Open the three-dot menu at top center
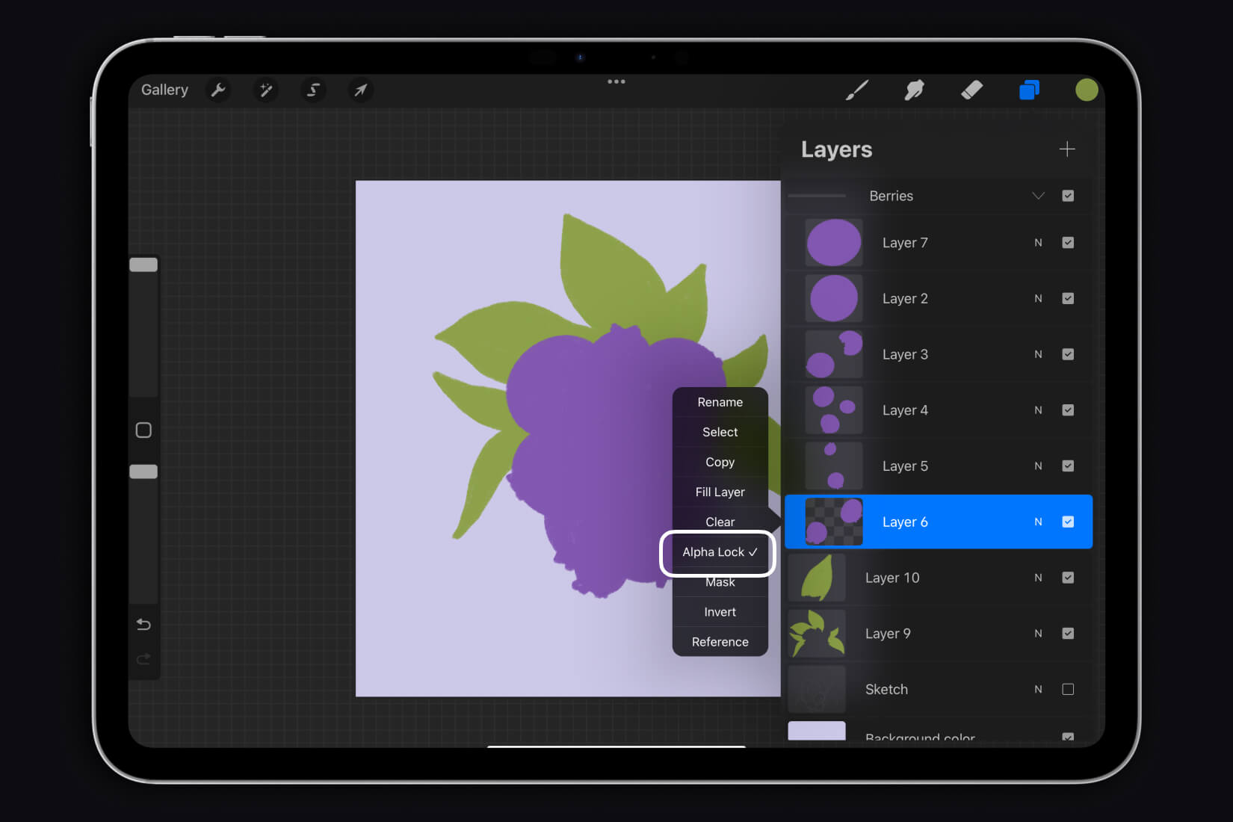The width and height of the screenshot is (1233, 822). [x=616, y=81]
